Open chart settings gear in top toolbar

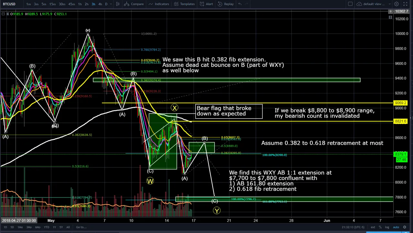click(x=397, y=4)
